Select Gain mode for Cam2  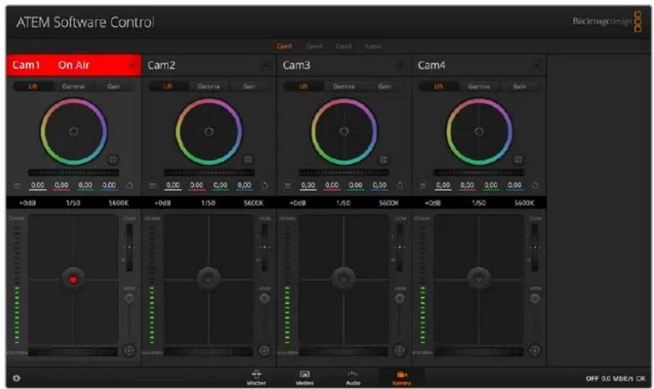click(249, 87)
